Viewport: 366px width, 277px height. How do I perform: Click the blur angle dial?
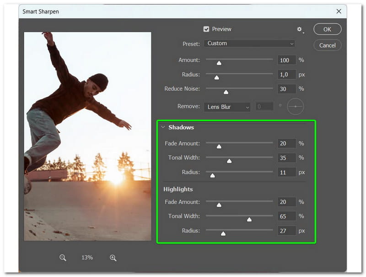(x=295, y=107)
